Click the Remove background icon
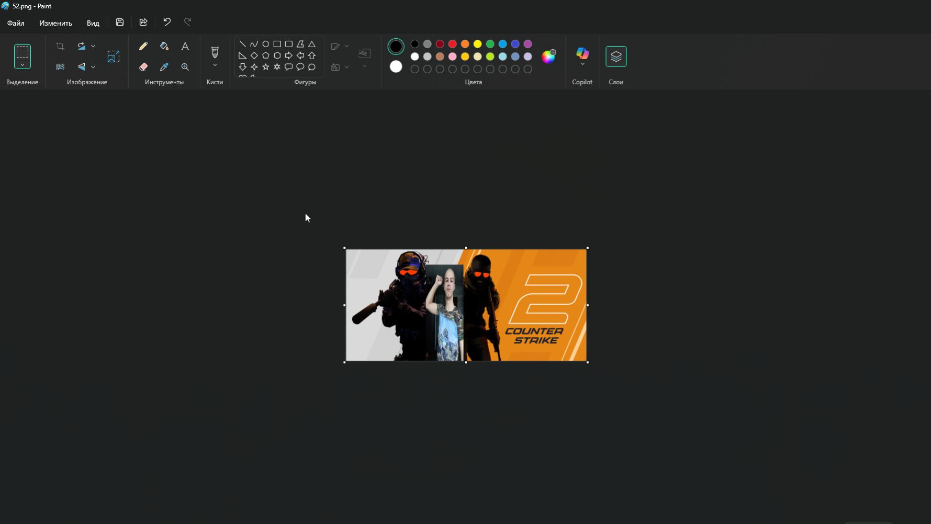 (60, 66)
